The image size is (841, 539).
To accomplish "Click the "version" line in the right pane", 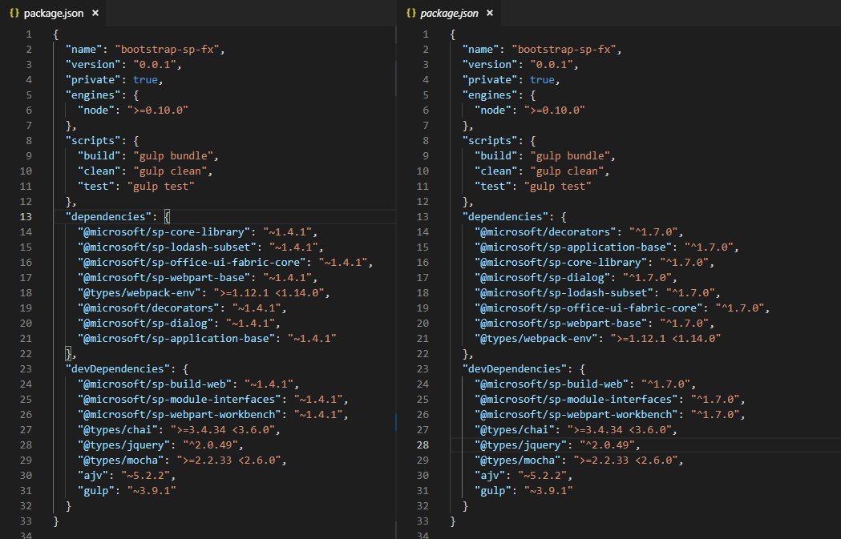I will coord(520,64).
